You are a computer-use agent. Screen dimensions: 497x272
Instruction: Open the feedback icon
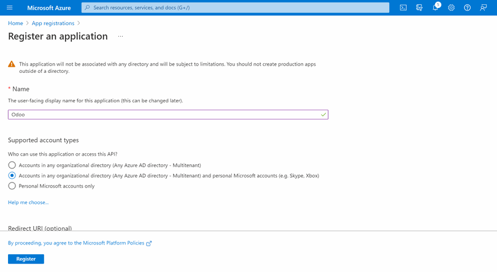(484, 7)
